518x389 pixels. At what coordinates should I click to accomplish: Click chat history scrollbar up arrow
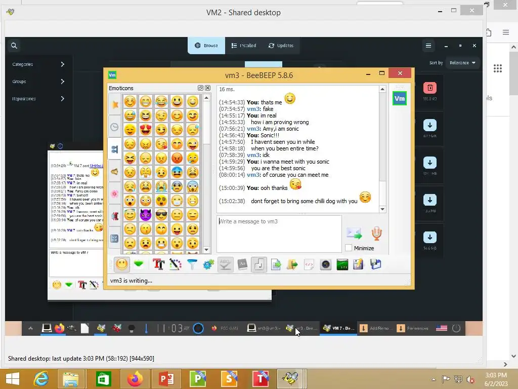point(382,89)
